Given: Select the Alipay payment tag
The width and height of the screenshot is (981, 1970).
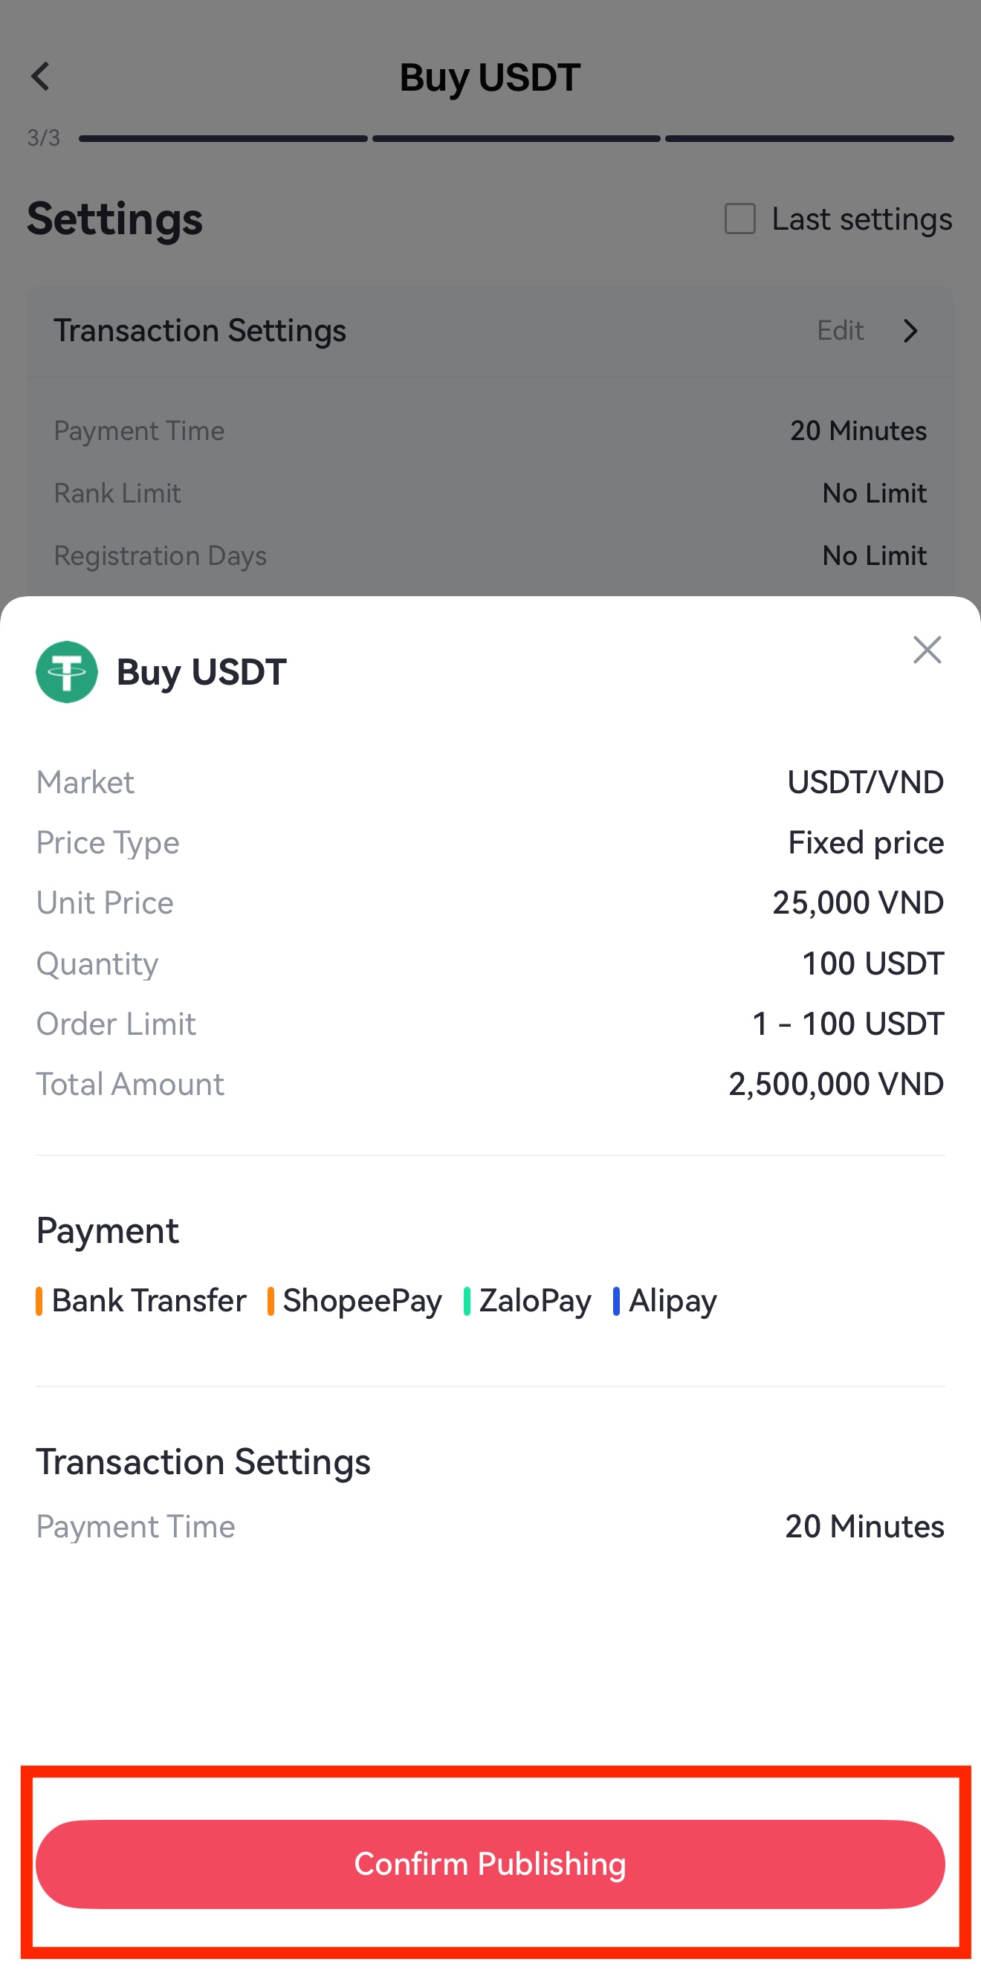Looking at the screenshot, I should tap(672, 1300).
